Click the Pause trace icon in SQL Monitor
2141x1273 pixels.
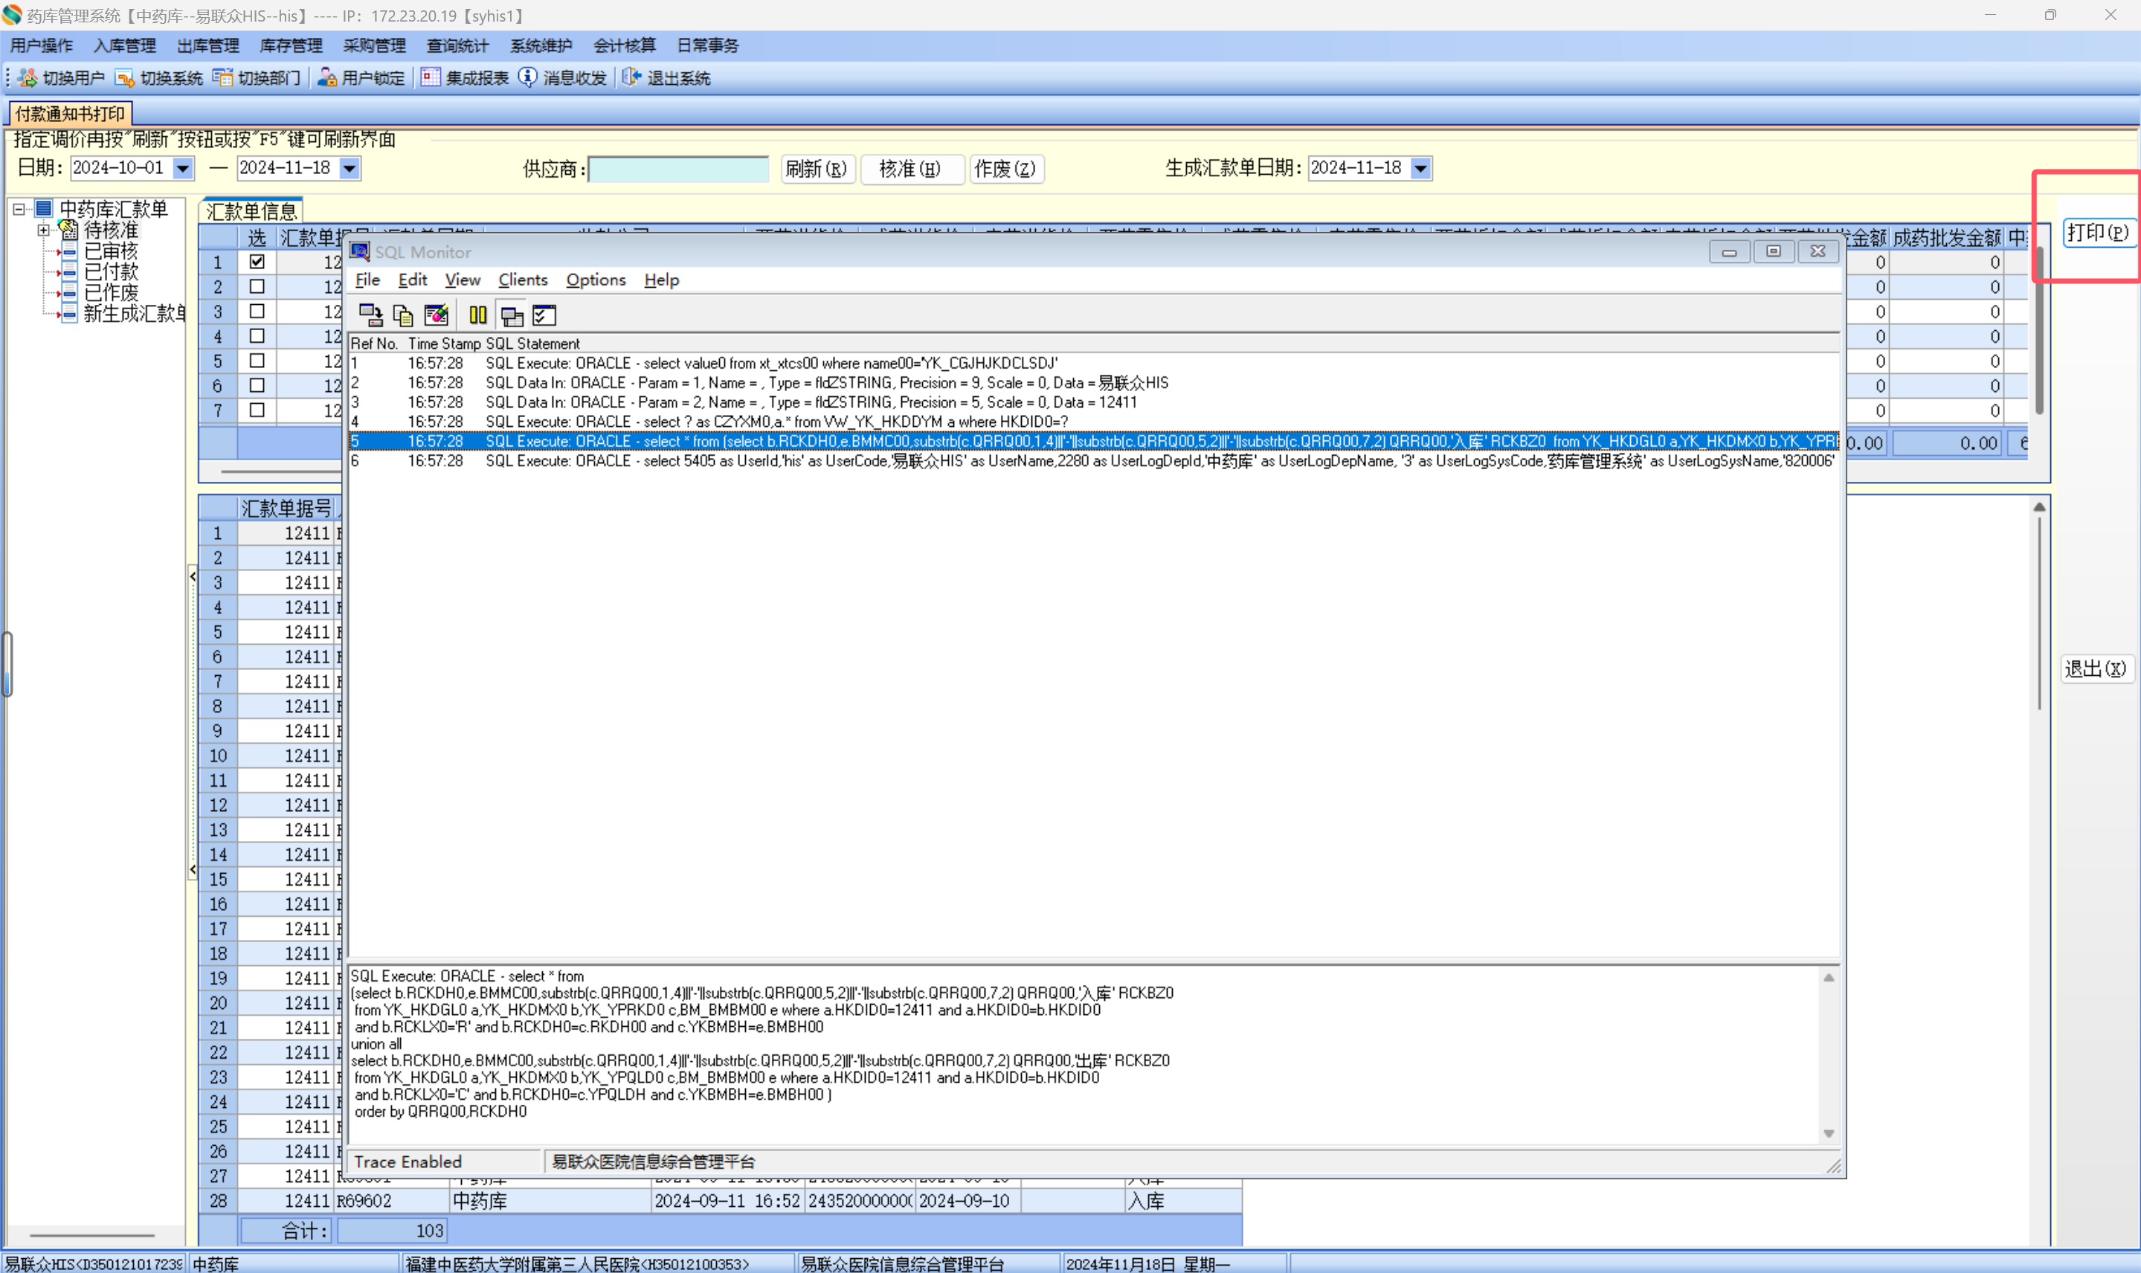pyautogui.click(x=477, y=316)
